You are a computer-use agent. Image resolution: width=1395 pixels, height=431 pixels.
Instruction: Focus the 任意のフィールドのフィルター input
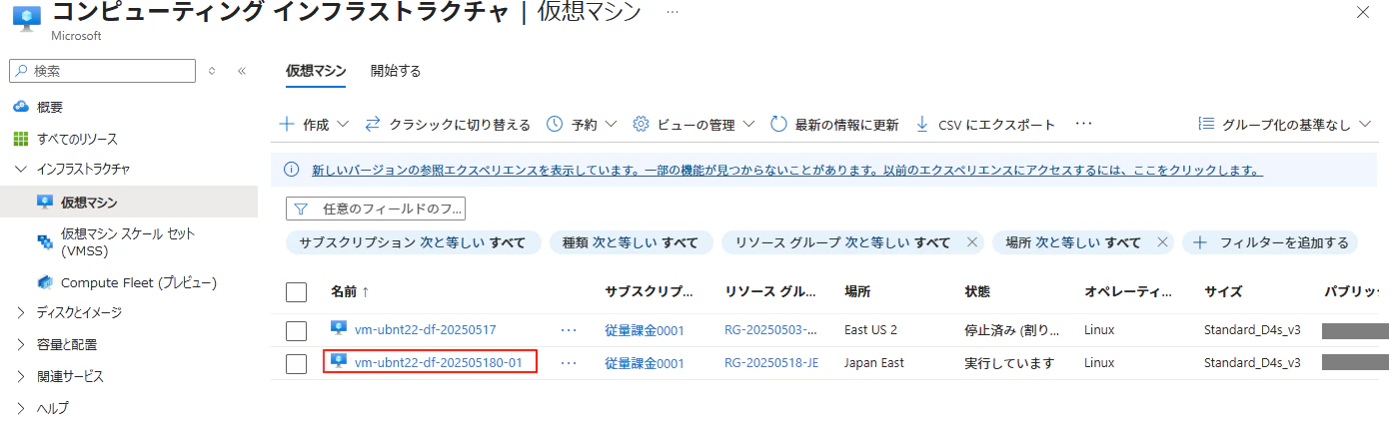point(376,209)
